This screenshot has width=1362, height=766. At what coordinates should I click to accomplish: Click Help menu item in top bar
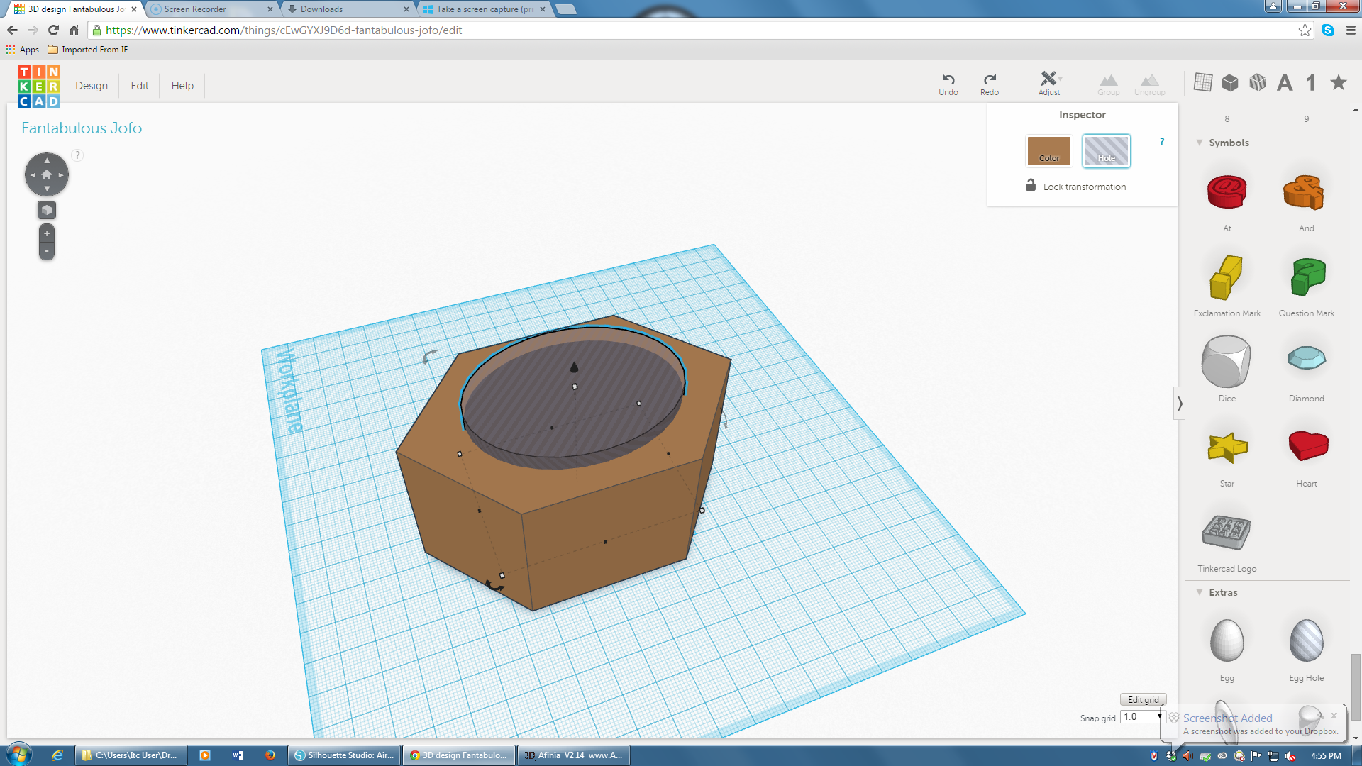(x=182, y=85)
